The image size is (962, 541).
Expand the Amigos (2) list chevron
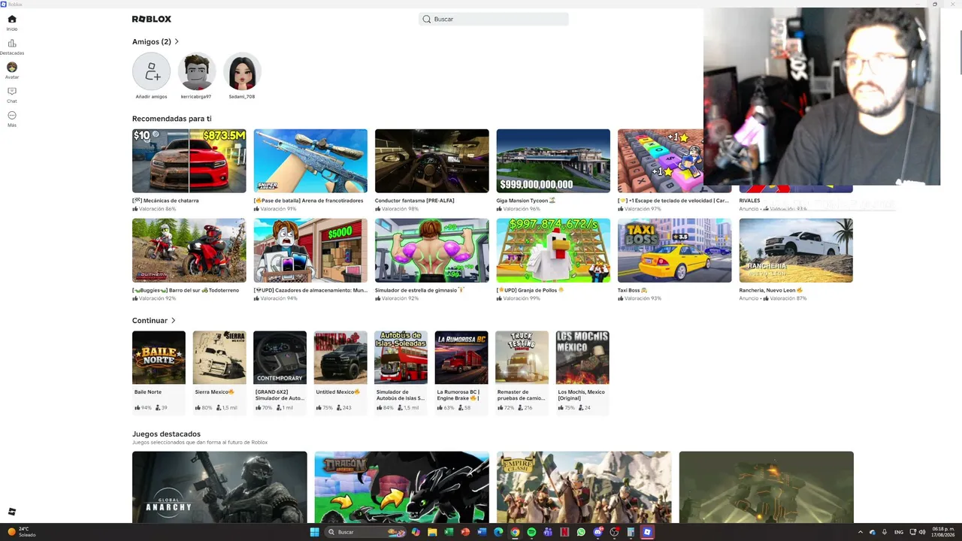pos(177,41)
